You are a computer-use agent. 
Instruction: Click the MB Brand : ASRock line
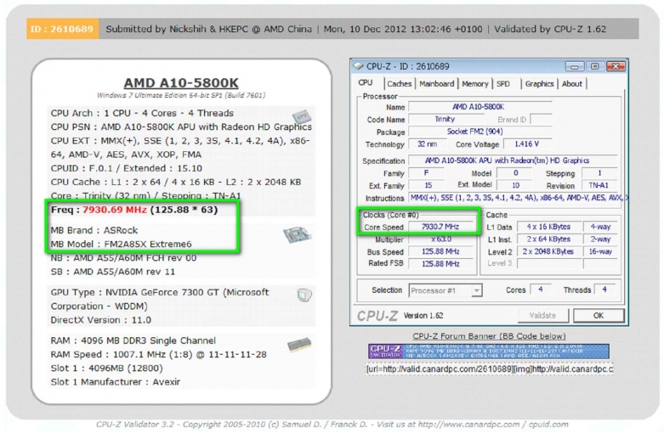94,230
